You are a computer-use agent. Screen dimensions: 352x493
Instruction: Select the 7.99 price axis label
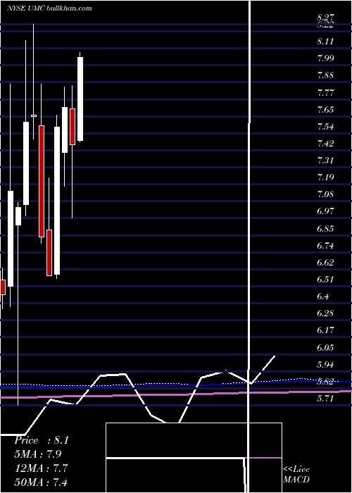click(325, 58)
